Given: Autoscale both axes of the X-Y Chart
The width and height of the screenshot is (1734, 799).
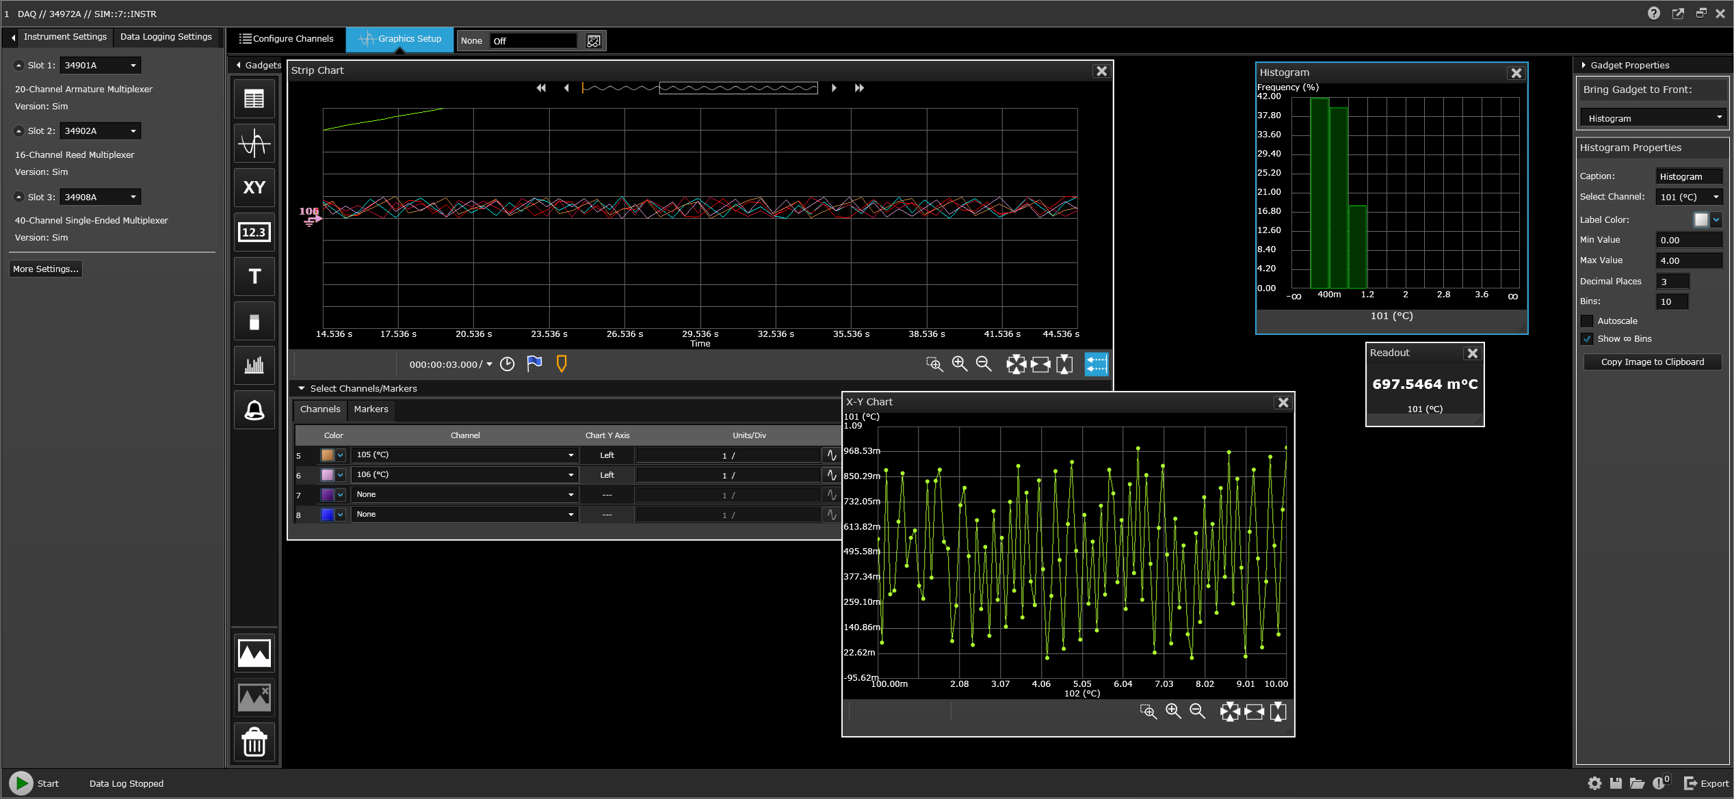Looking at the screenshot, I should (1231, 712).
